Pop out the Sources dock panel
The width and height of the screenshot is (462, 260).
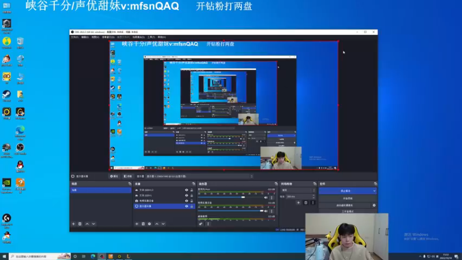coord(193,184)
